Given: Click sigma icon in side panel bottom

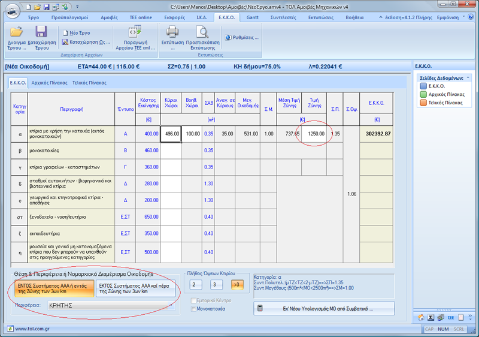Looking at the screenshot, I should click(431, 317).
